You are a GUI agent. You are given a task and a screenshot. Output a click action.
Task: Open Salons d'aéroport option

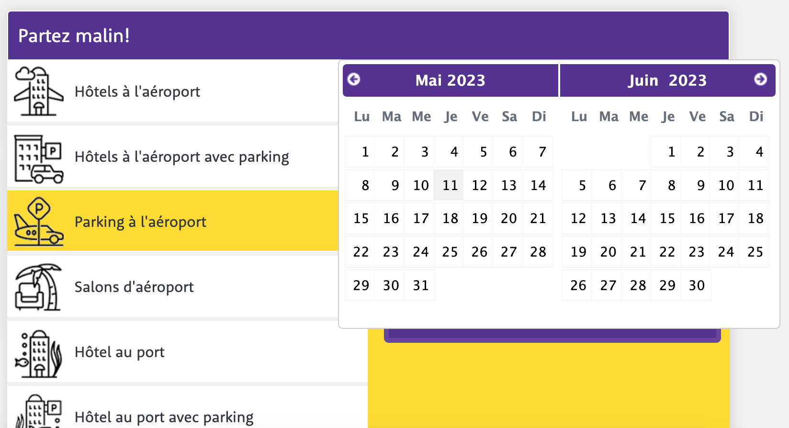pyautogui.click(x=134, y=287)
